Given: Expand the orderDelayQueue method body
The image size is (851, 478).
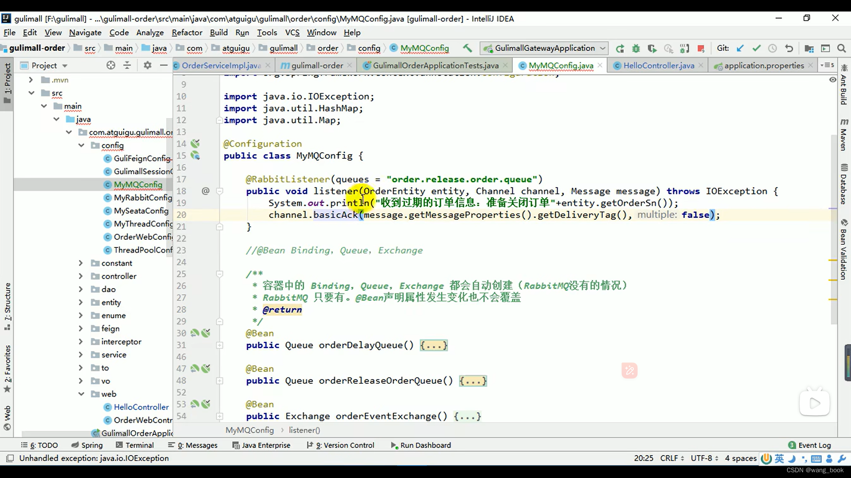Looking at the screenshot, I should pos(434,345).
